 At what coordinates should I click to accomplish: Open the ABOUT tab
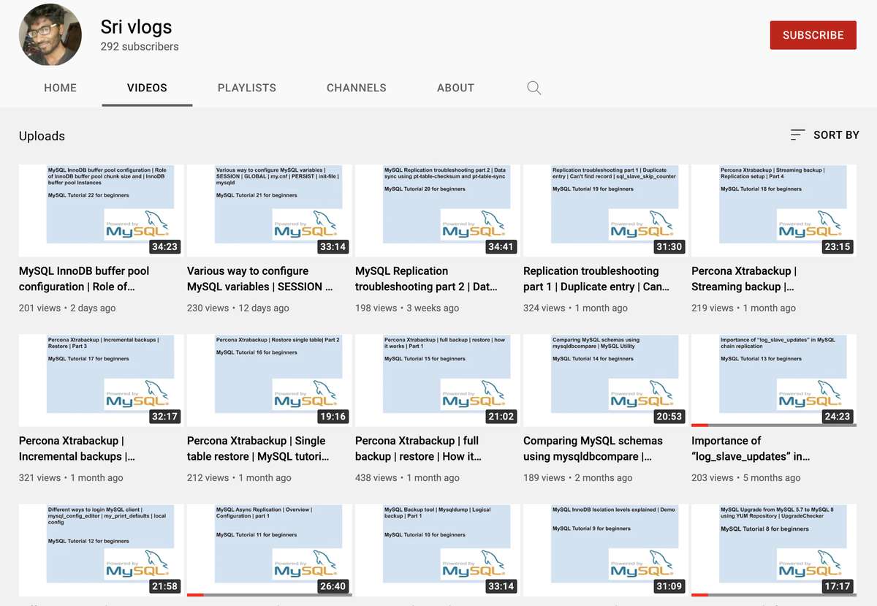point(455,88)
